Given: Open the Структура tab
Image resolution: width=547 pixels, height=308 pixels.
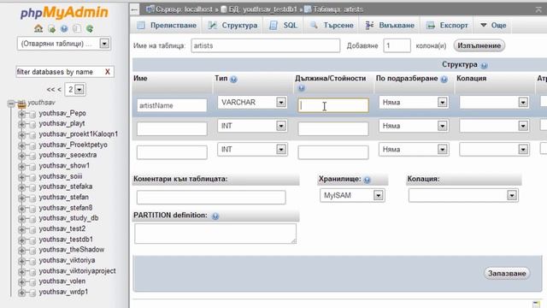Looking at the screenshot, I should tap(232, 25).
